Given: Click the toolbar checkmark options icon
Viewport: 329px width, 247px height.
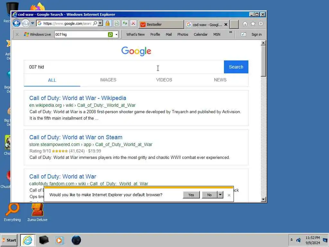Looking at the screenshot, I should tap(244, 34).
